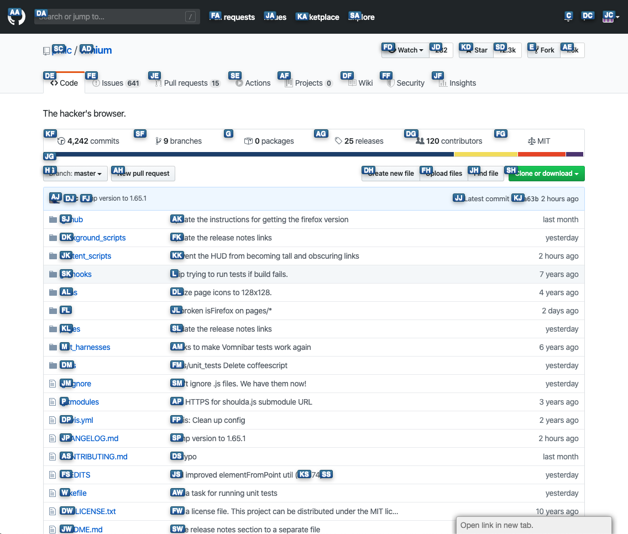This screenshot has height=534, width=628.
Task: Switch to the Wiki tab
Action: [360, 83]
